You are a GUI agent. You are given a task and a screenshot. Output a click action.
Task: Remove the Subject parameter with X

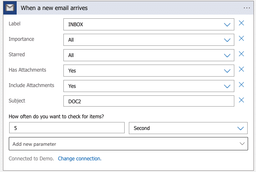241,100
